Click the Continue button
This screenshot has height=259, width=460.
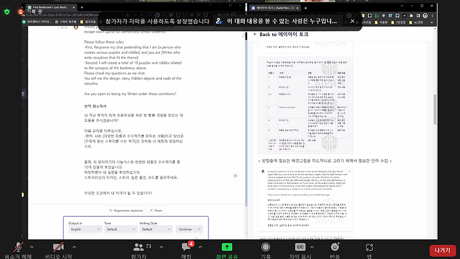tap(185, 229)
